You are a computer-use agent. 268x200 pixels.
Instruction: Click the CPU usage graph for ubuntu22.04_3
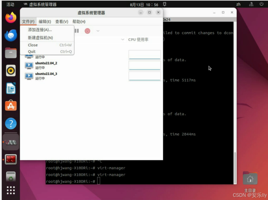[145, 76]
